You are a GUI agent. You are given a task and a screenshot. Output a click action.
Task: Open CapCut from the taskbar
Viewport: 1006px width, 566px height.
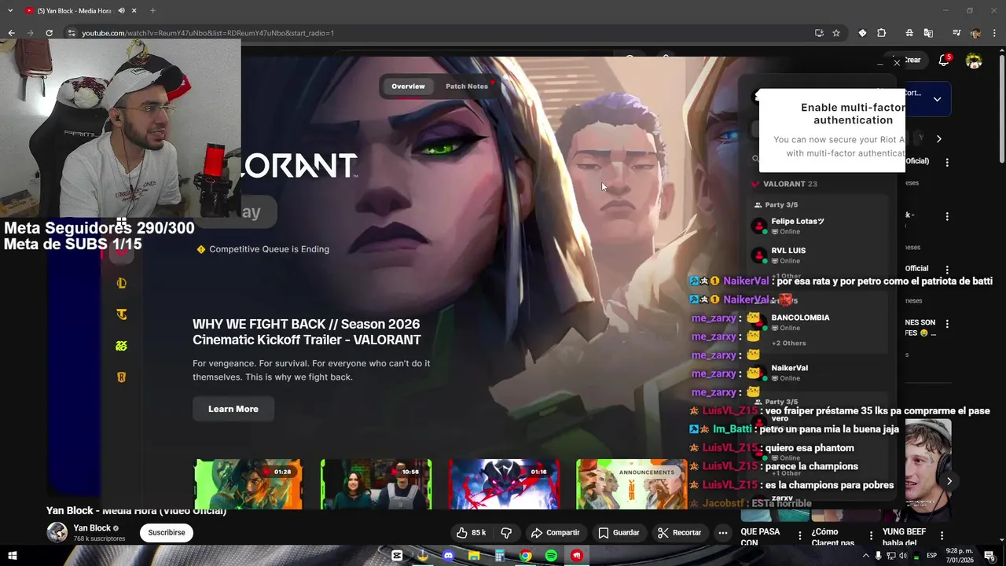pyautogui.click(x=397, y=556)
